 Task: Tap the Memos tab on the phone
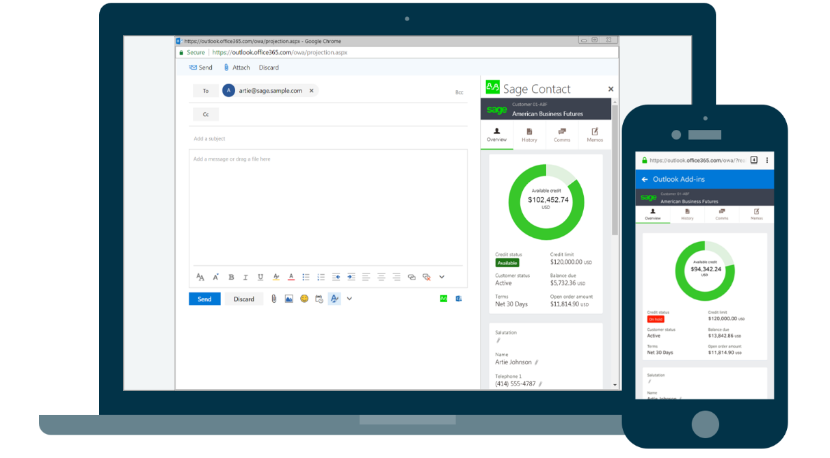click(757, 215)
